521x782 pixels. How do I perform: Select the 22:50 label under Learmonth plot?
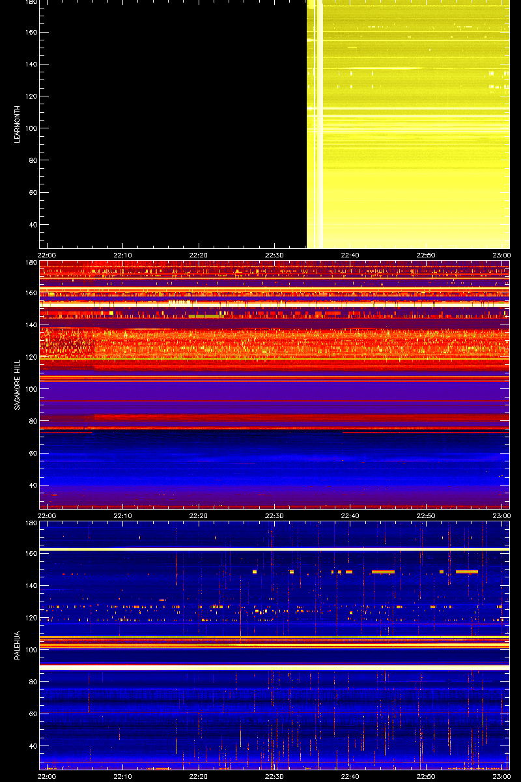tap(427, 255)
